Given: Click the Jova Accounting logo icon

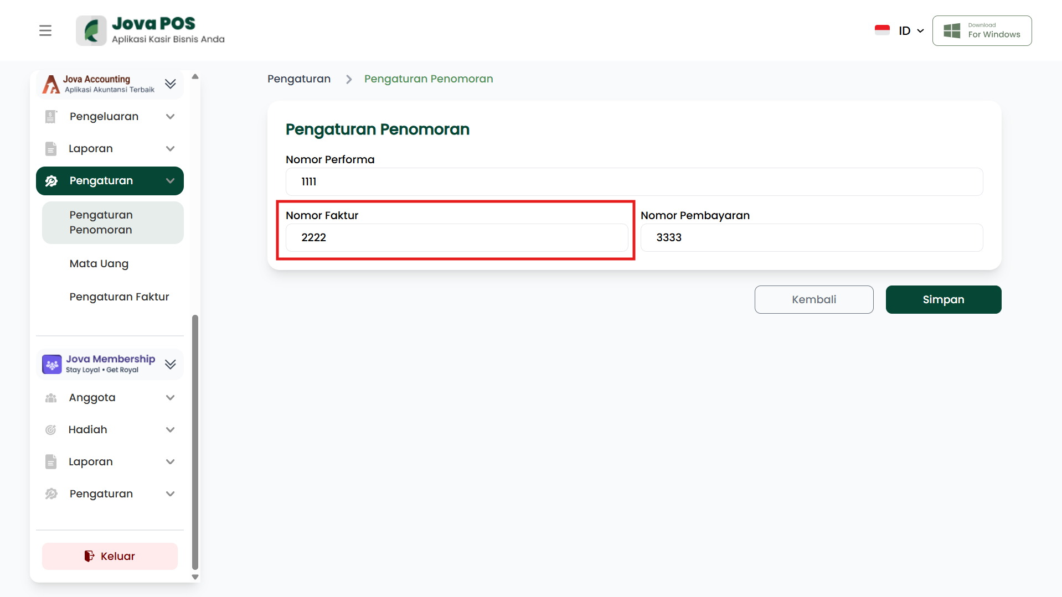Looking at the screenshot, I should (51, 84).
